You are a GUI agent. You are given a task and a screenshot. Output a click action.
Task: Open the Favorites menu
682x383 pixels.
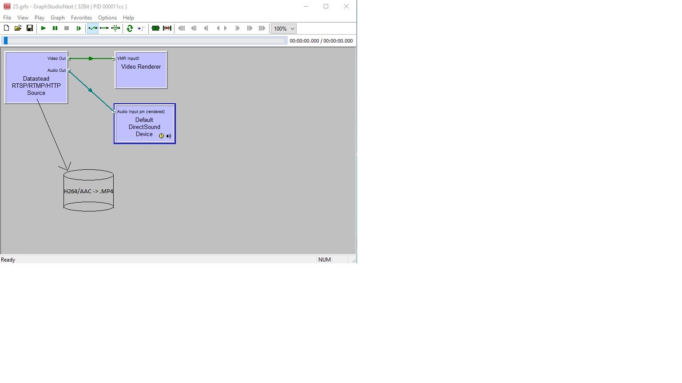(81, 18)
